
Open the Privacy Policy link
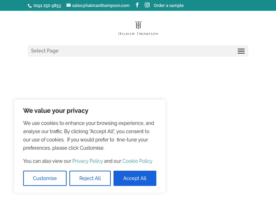(88, 161)
